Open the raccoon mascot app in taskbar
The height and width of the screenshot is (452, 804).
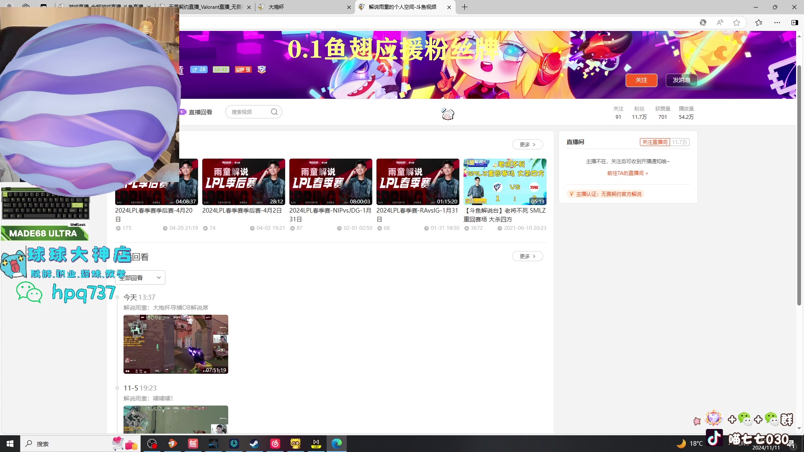[296, 444]
